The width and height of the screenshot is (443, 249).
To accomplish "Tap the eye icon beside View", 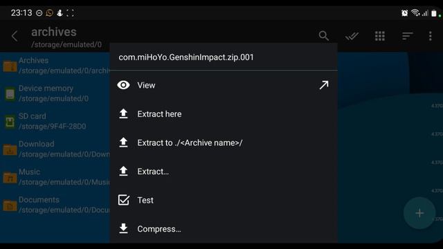I will 123,85.
